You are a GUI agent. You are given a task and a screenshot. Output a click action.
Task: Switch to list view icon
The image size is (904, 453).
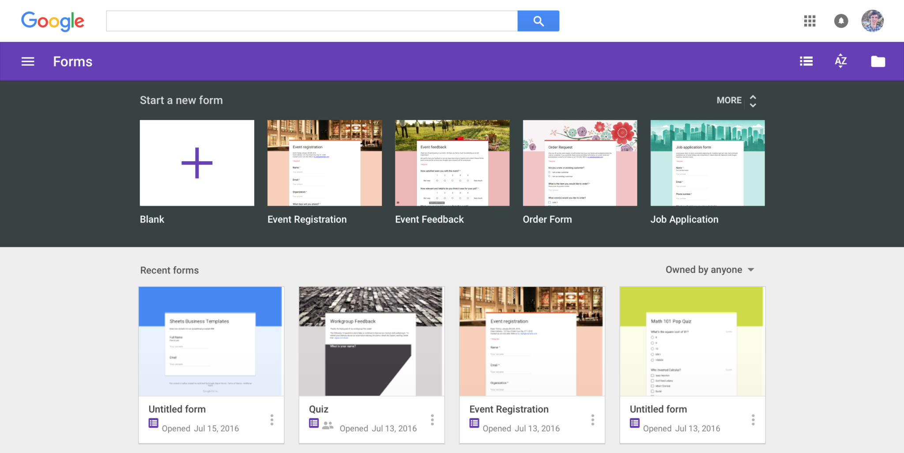tap(806, 61)
